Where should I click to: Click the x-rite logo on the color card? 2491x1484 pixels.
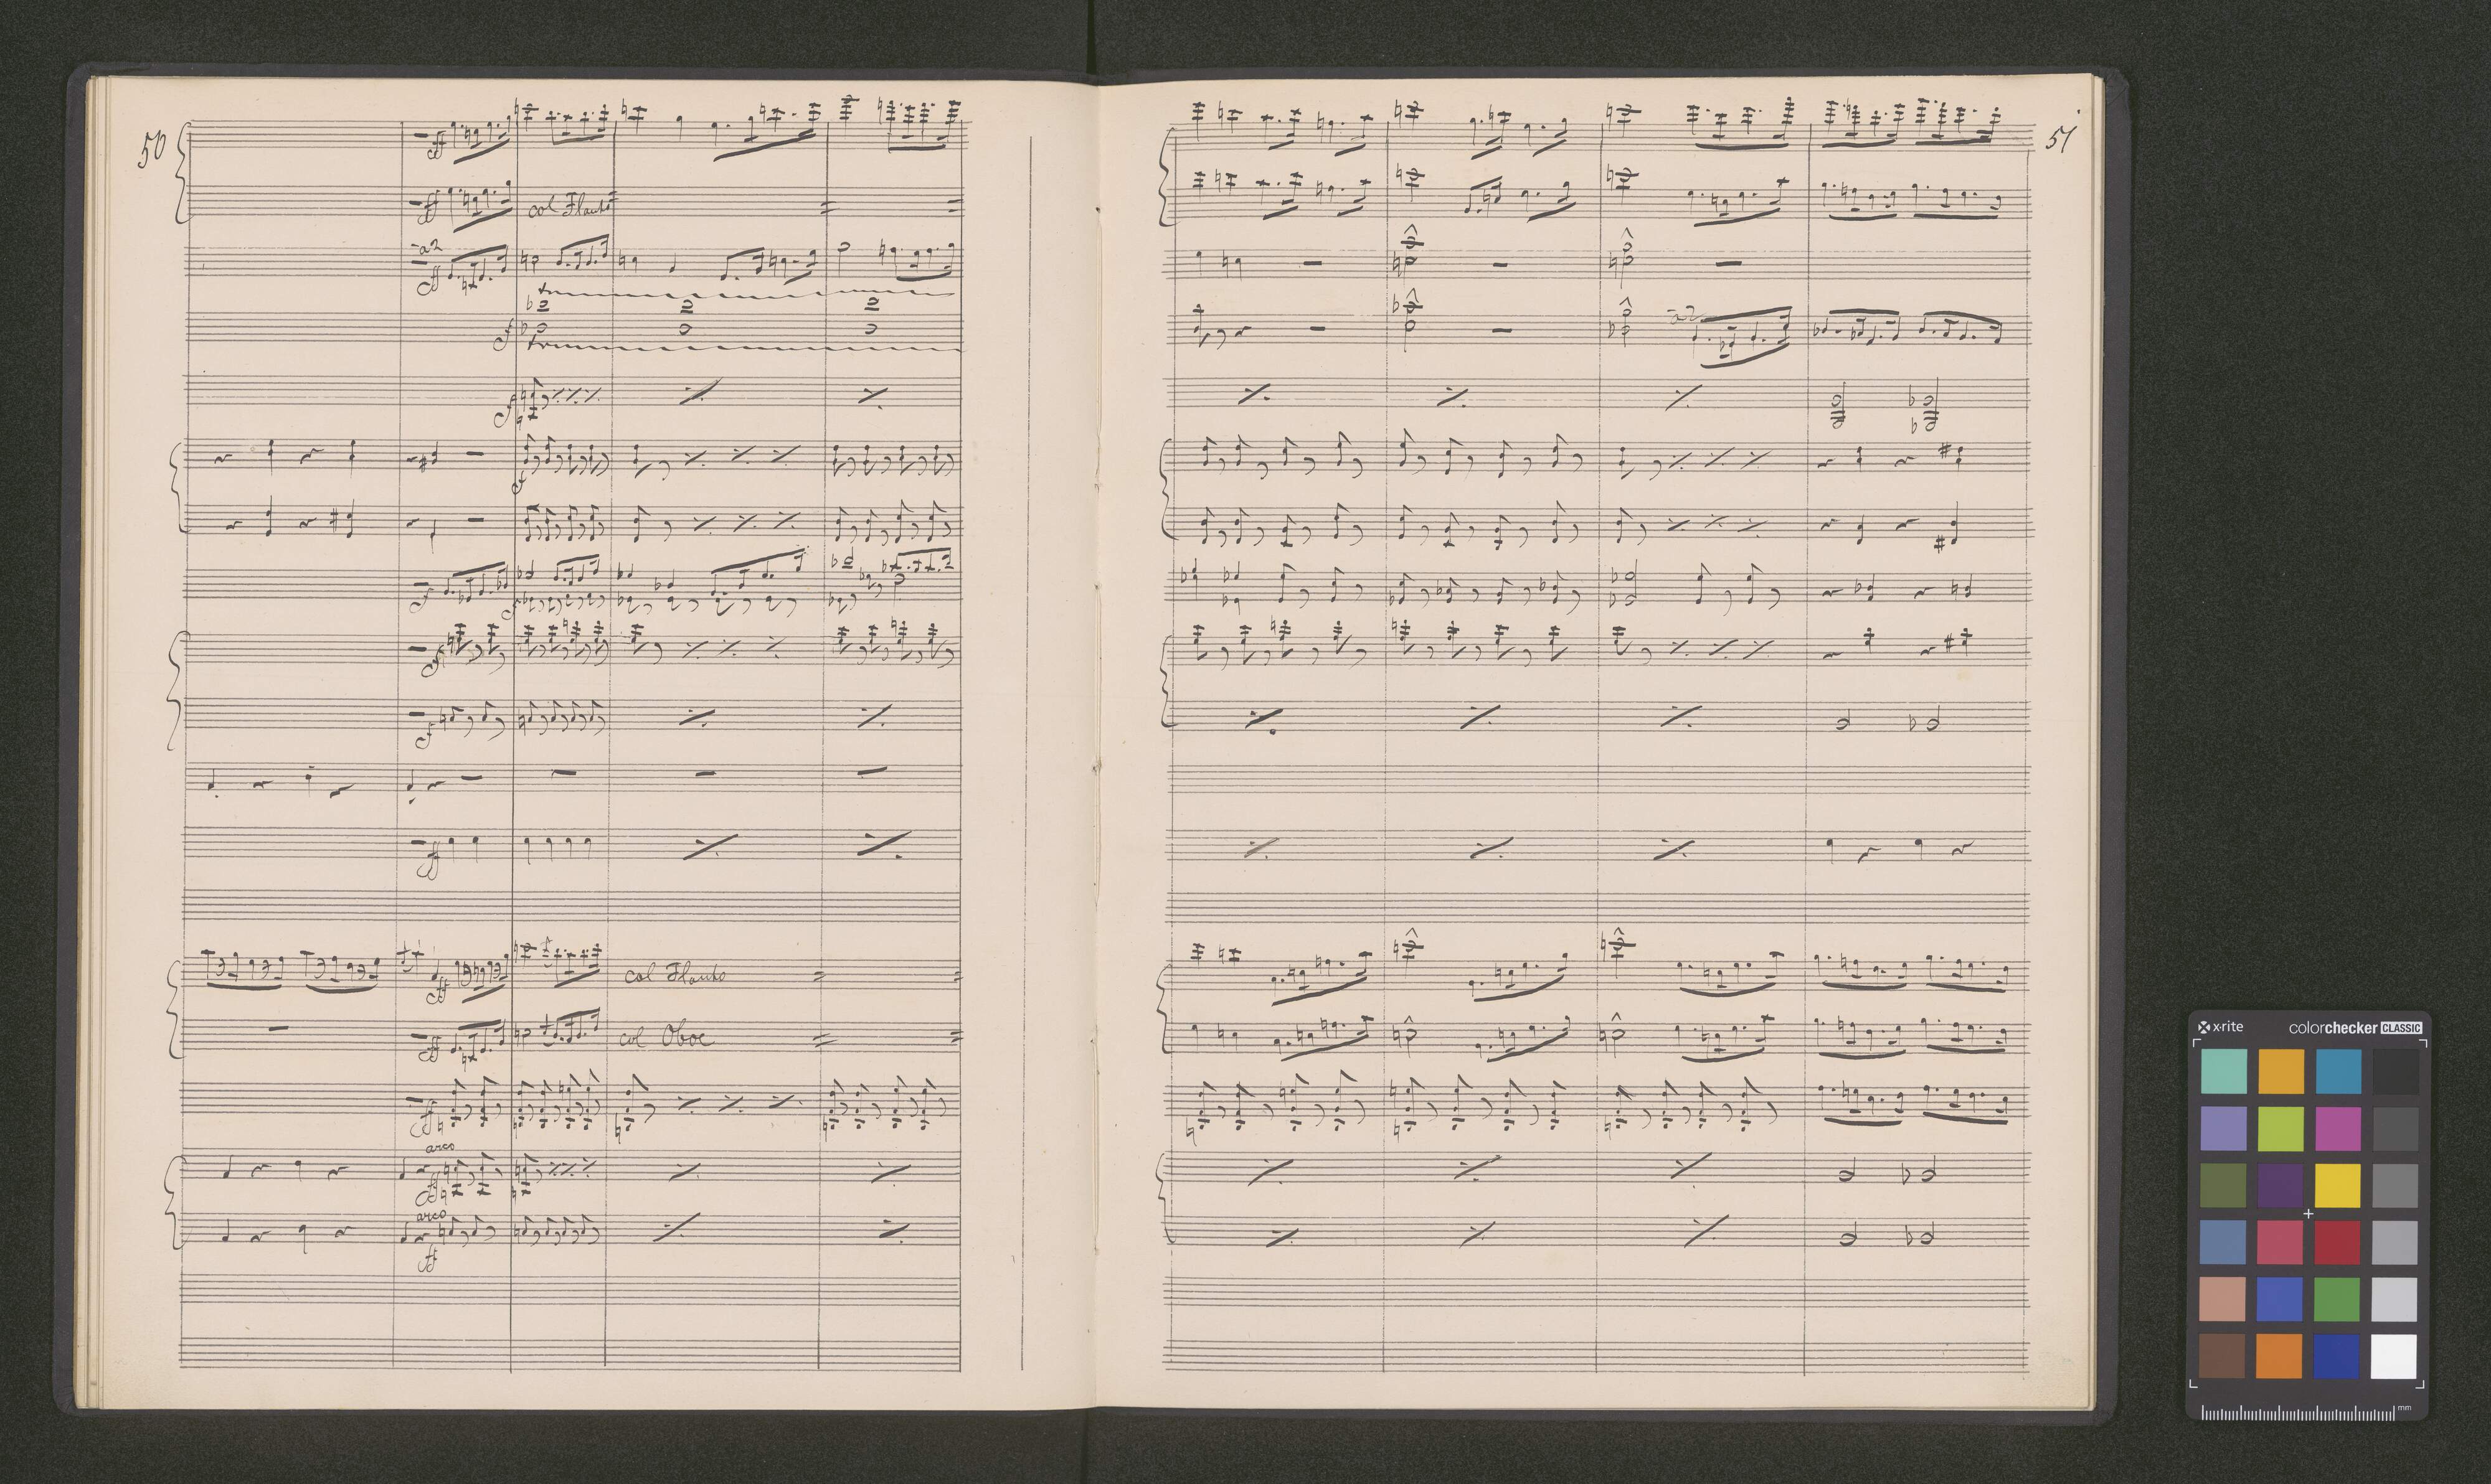point(2220,1027)
